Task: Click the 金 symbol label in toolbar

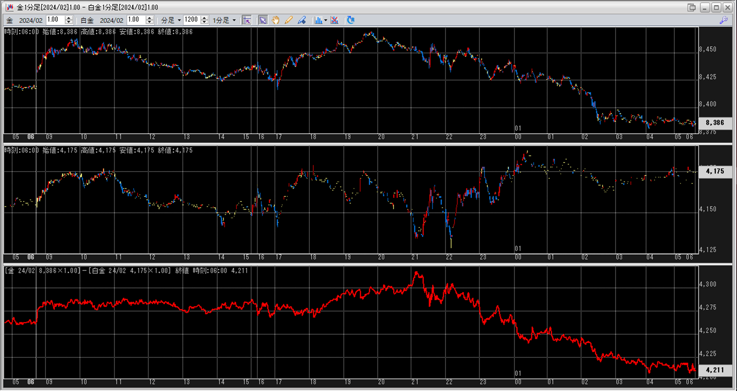Action: [10, 21]
